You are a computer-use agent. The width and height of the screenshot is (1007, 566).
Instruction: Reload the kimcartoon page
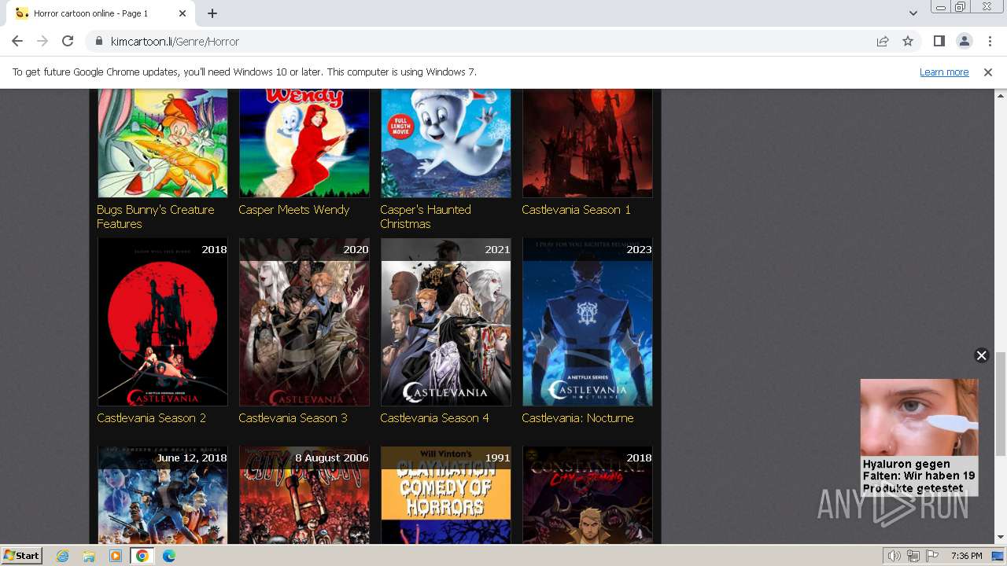(68, 41)
